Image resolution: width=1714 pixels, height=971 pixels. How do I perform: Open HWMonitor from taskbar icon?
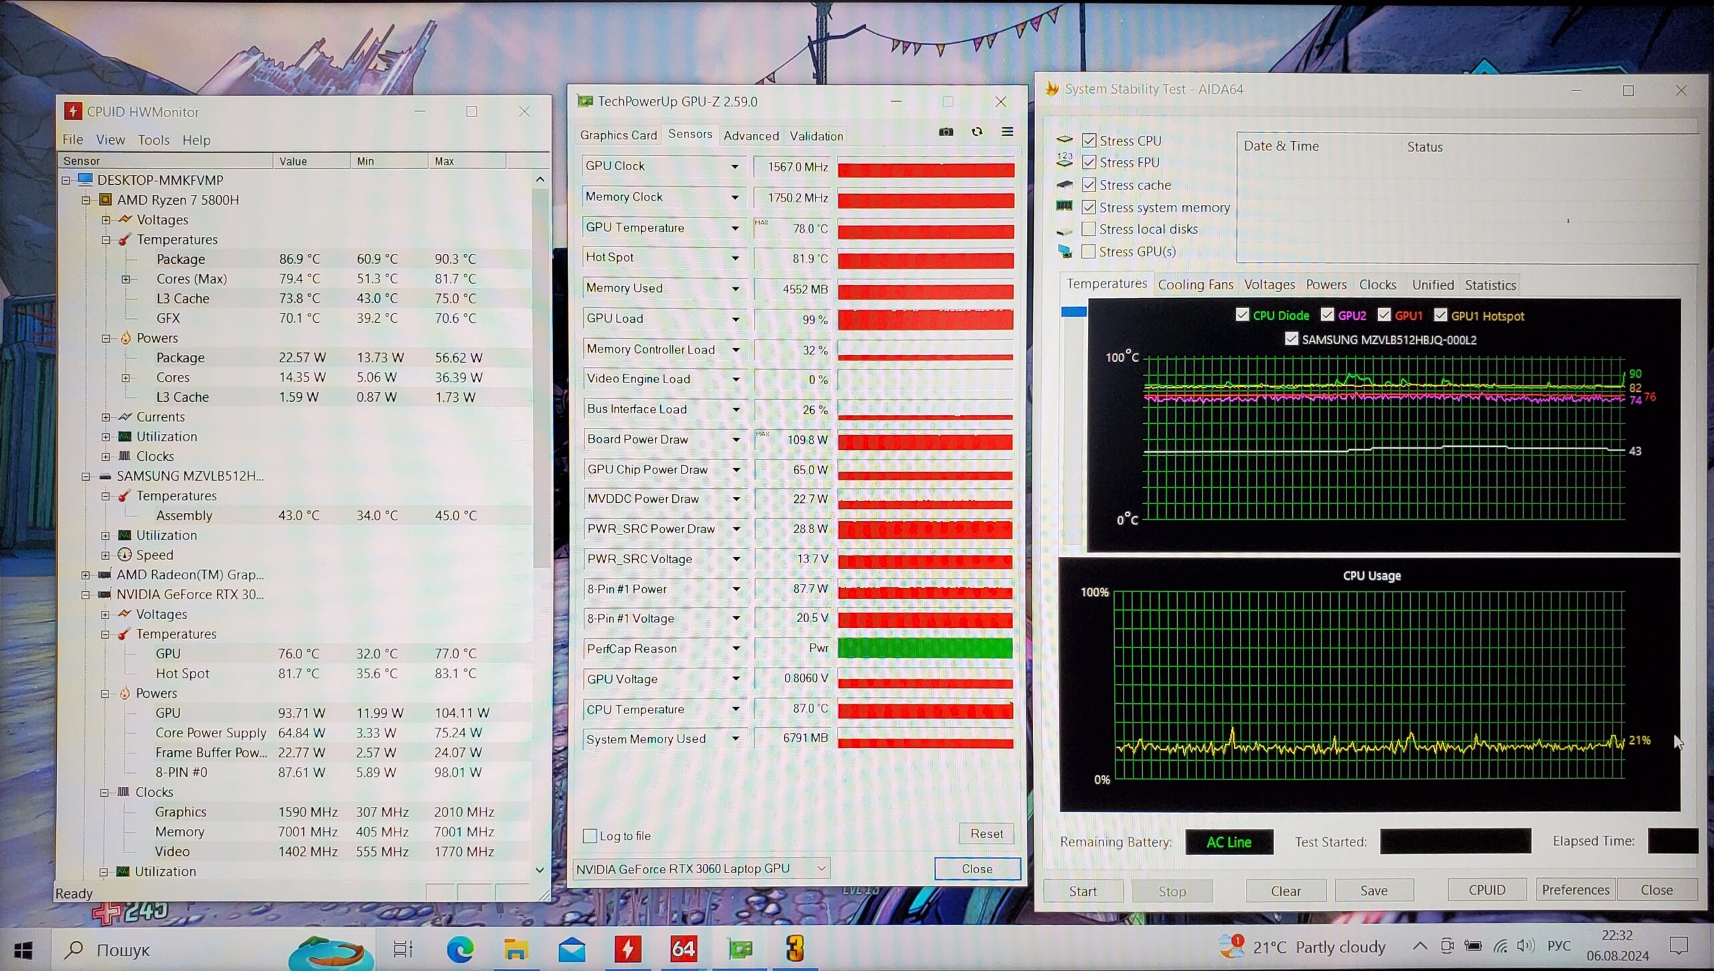click(627, 949)
